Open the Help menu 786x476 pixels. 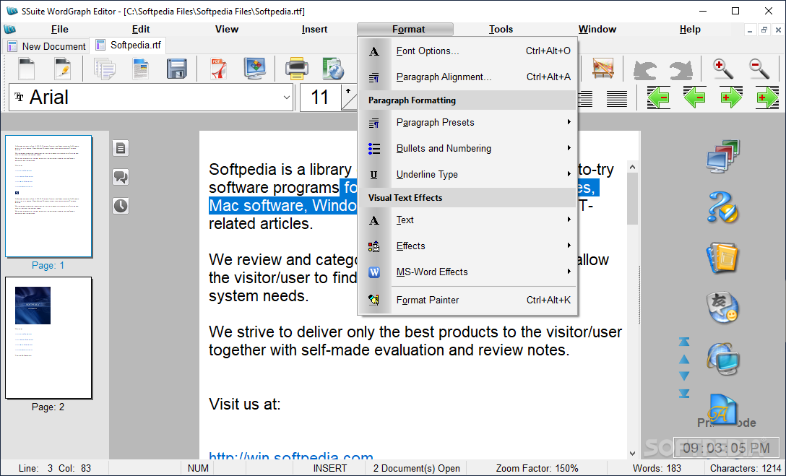pos(690,29)
